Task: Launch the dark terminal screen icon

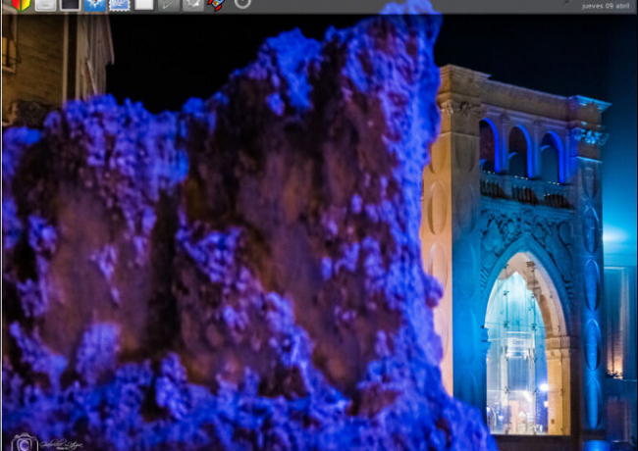Action: [x=70, y=4]
